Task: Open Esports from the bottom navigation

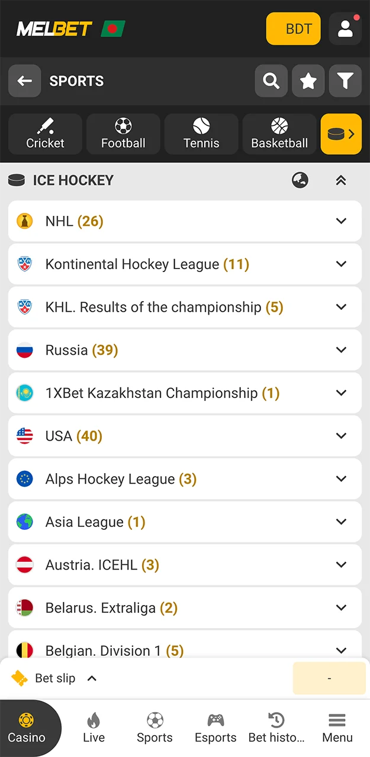Action: point(215,728)
